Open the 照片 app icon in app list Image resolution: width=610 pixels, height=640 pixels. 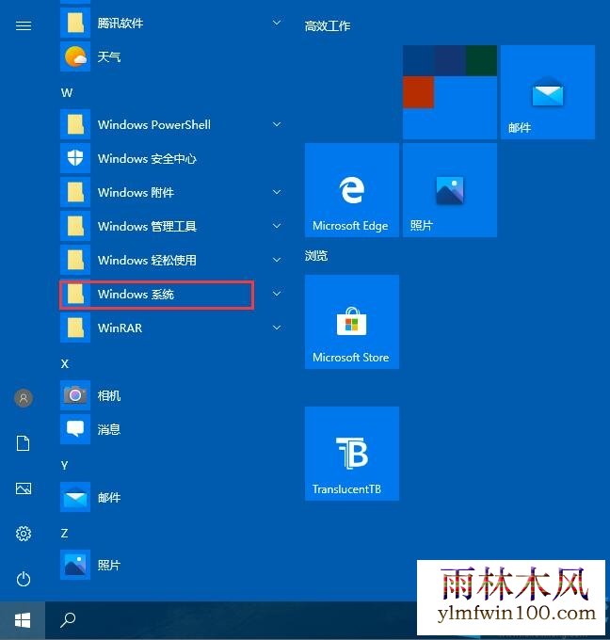pos(75,565)
